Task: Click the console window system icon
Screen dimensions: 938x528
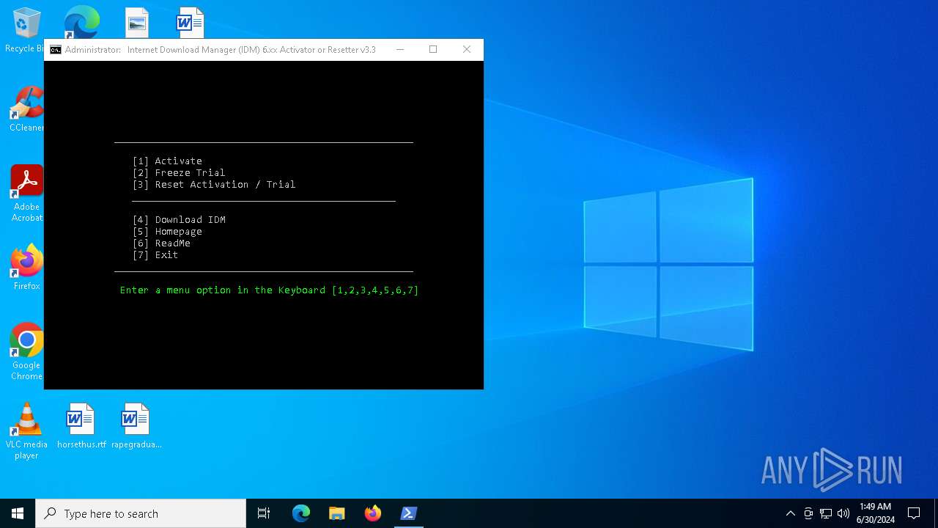Action: [56, 50]
